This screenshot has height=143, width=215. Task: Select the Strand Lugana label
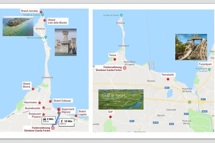(x=82, y=113)
